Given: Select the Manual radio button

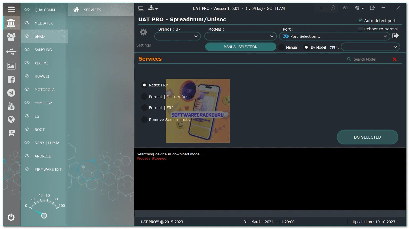Looking at the screenshot, I should 281,47.
